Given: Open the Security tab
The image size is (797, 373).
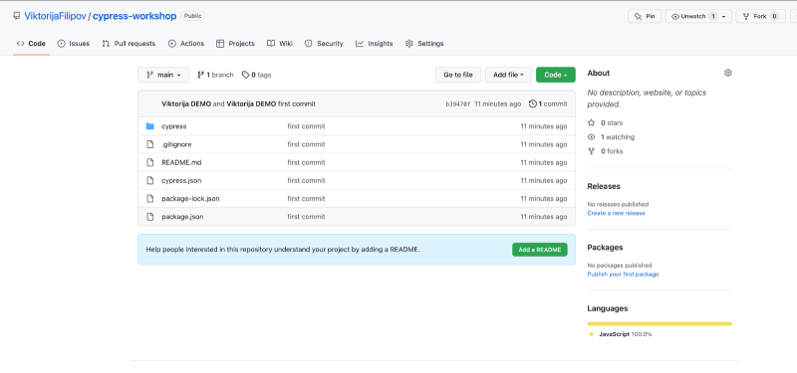Looking at the screenshot, I should [x=324, y=44].
